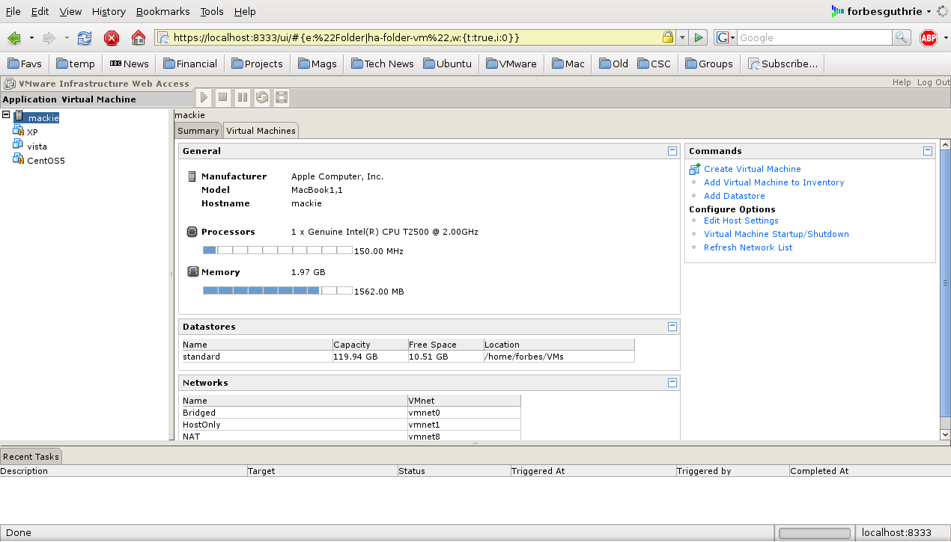Open the Adblock Plus dropdown arrow
Image resolution: width=951 pixels, height=542 pixels.
click(x=944, y=38)
